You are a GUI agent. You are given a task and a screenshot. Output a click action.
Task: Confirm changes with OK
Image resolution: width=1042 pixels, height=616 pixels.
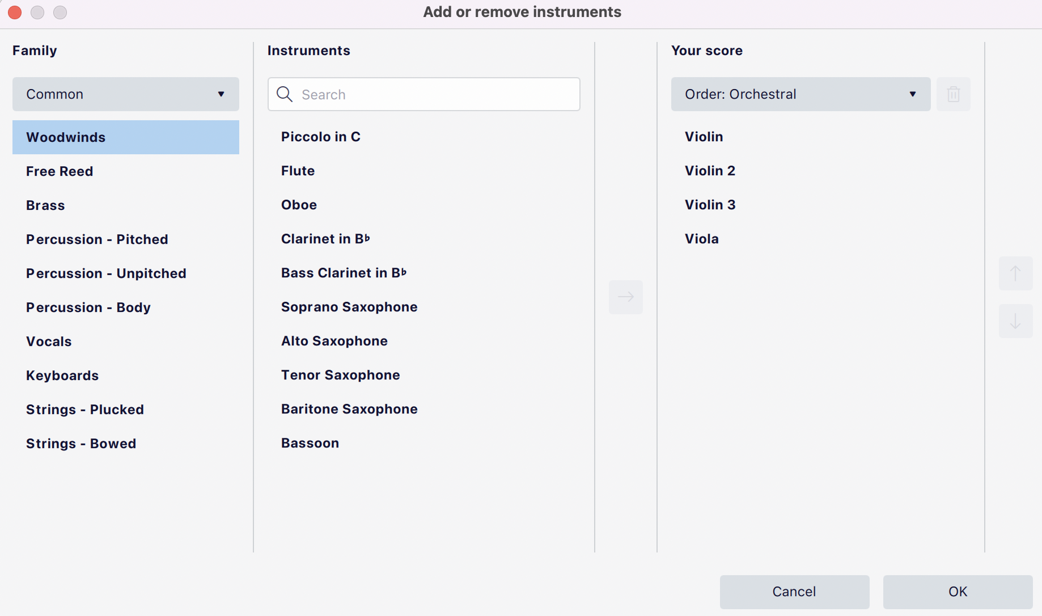957,592
